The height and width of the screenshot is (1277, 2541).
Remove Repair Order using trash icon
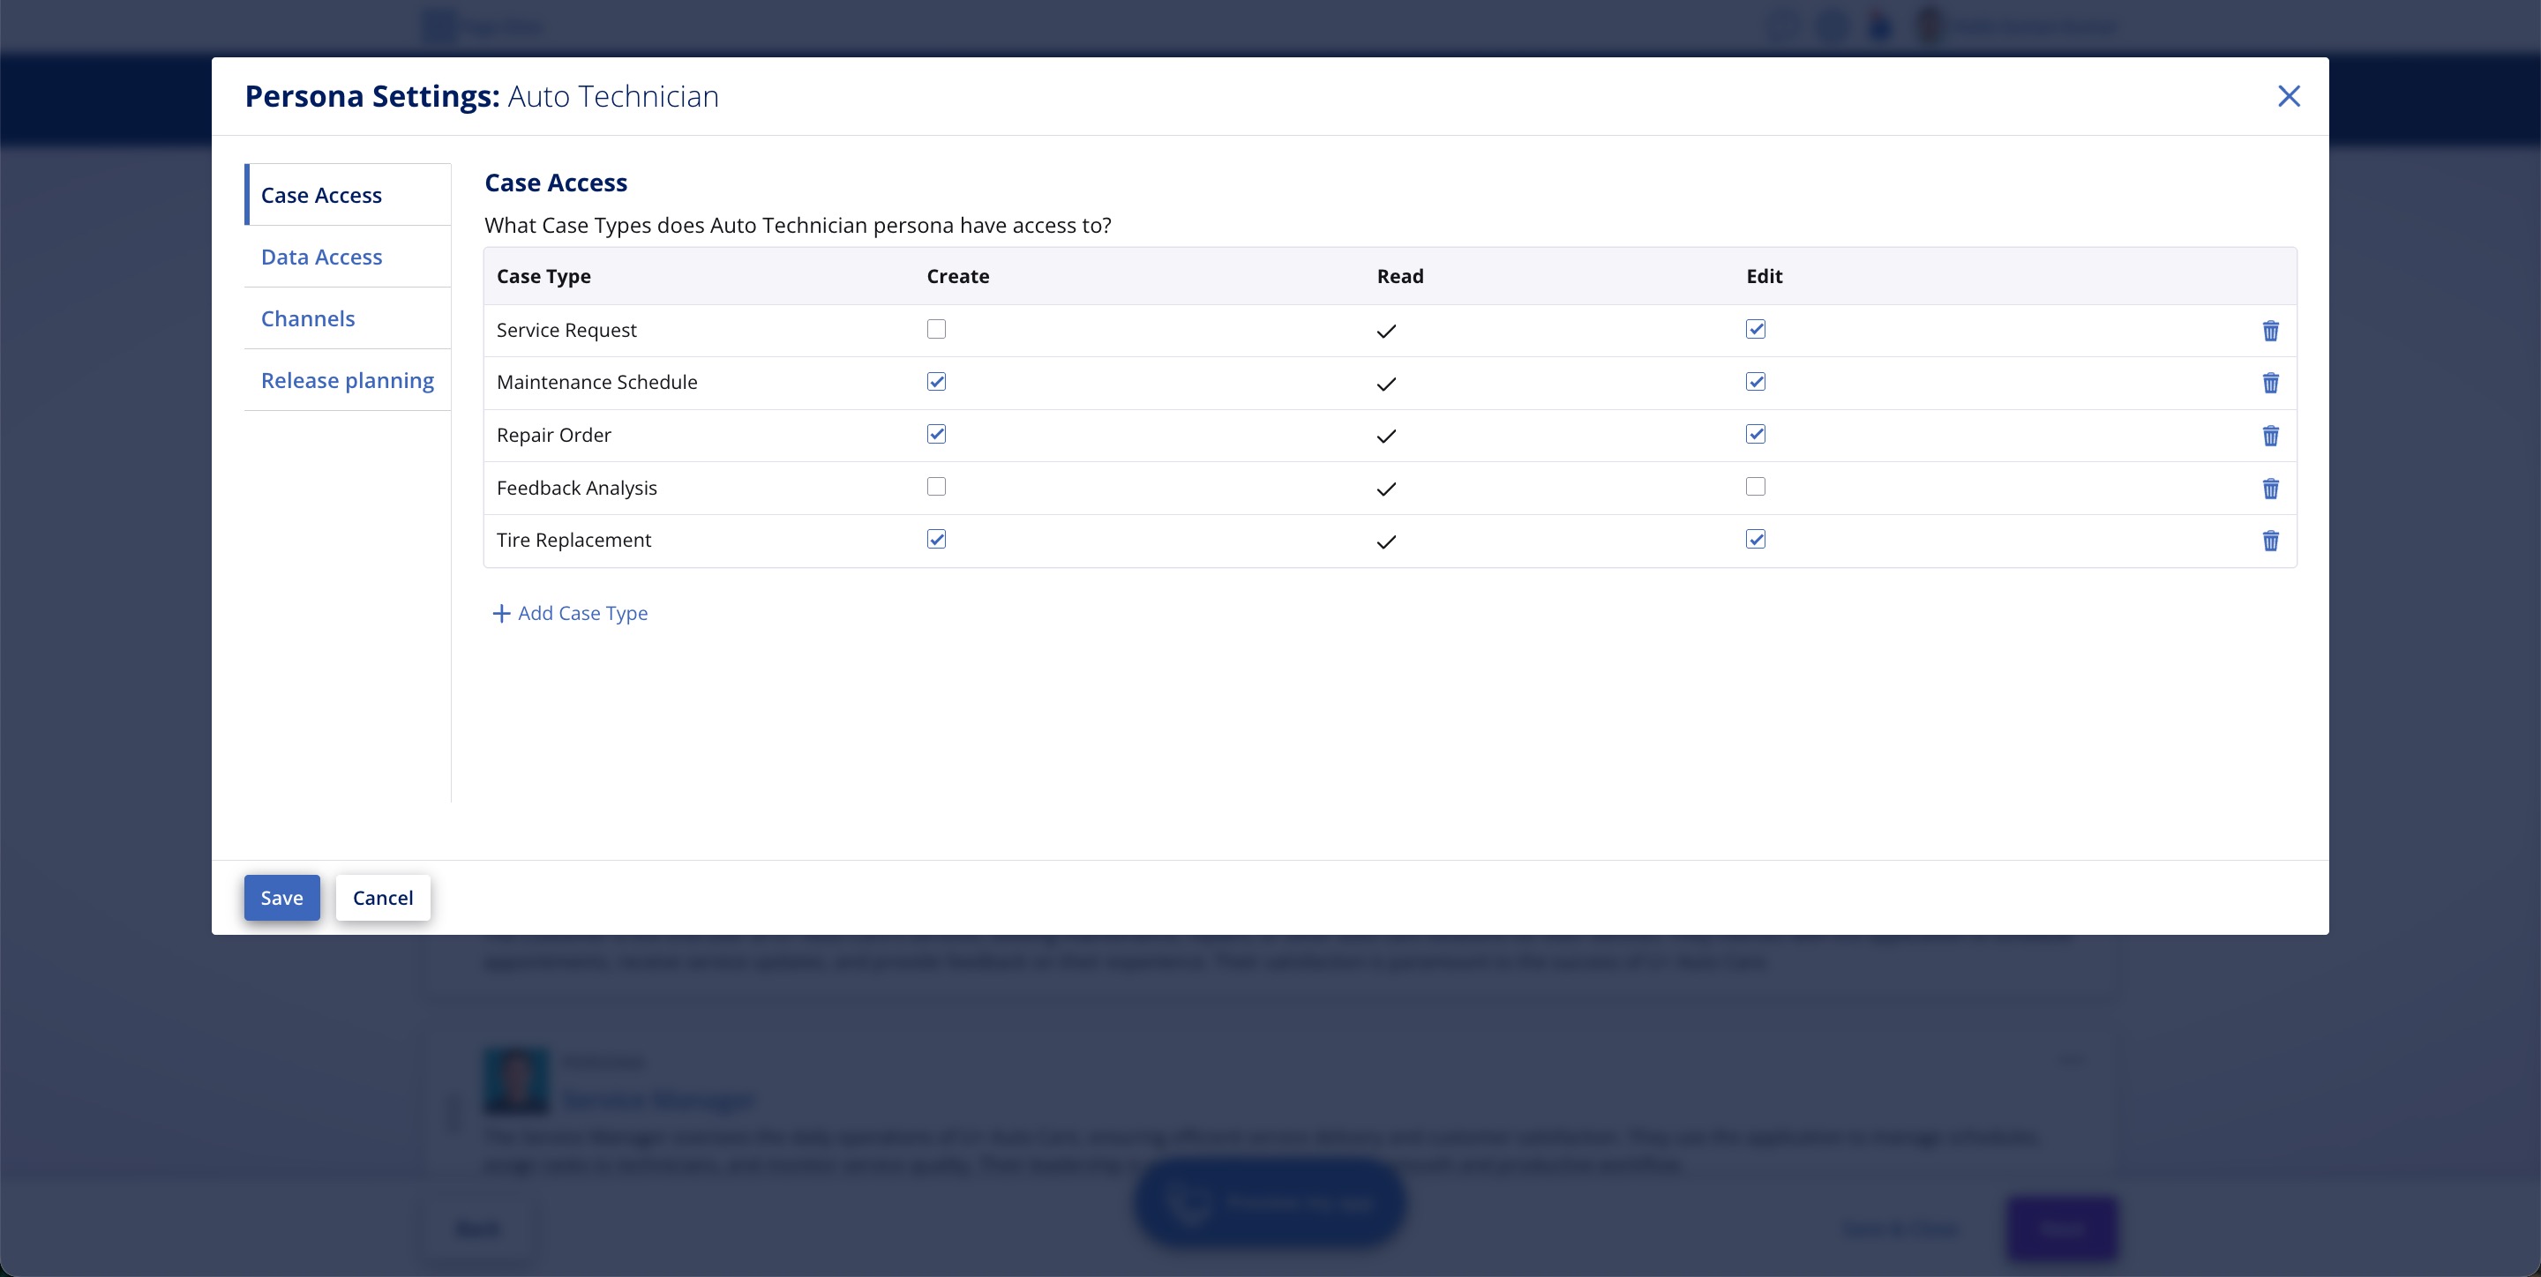2270,436
